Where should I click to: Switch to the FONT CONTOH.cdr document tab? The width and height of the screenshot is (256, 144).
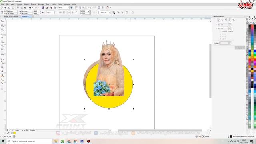[x=12, y=16]
